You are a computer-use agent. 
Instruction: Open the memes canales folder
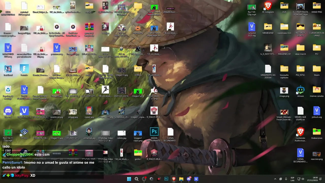317,92
